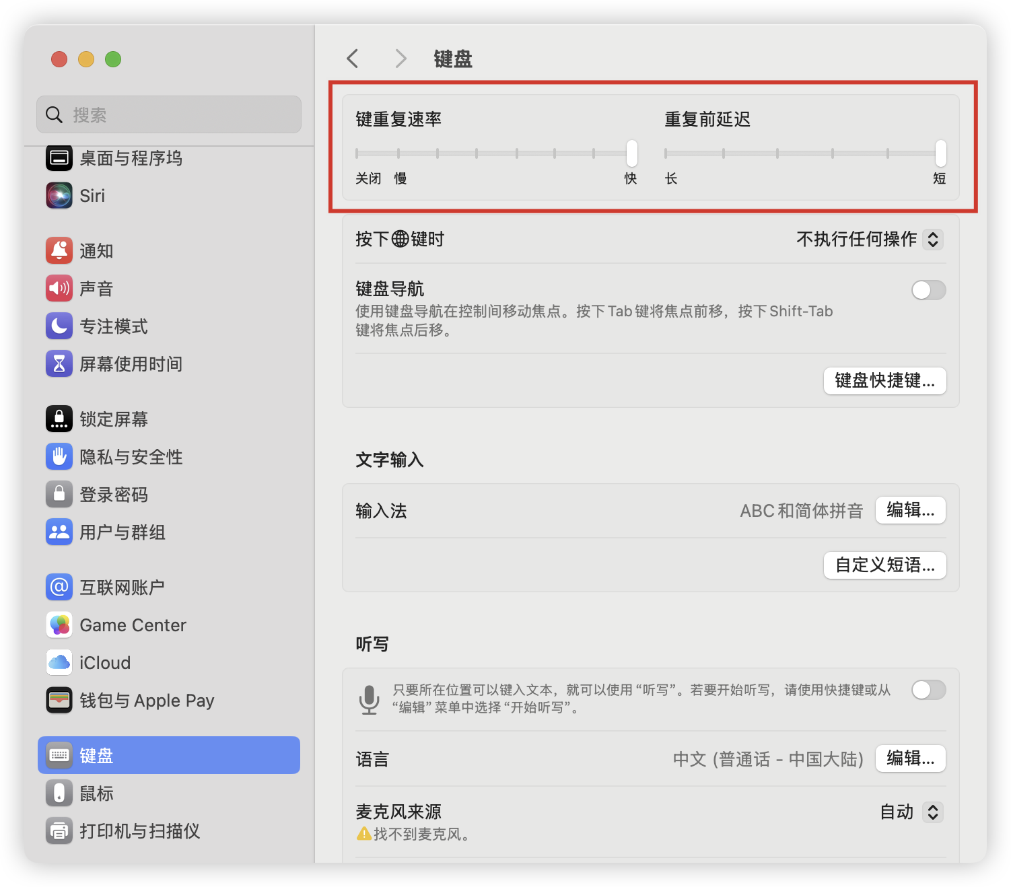The width and height of the screenshot is (1011, 887).
Task: Open Privacy & Security (隐私与安全性) hand icon
Action: pyautogui.click(x=59, y=457)
